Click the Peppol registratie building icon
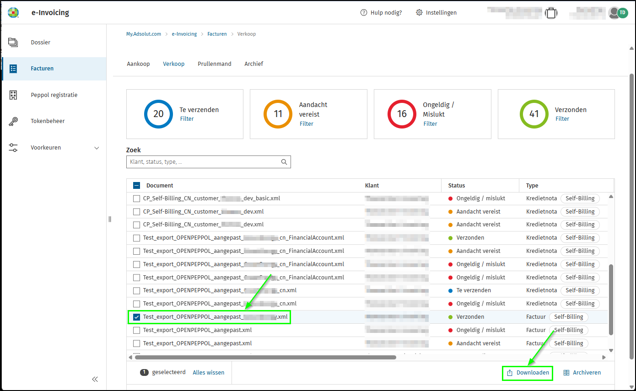Image resolution: width=636 pixels, height=391 pixels. 13,95
